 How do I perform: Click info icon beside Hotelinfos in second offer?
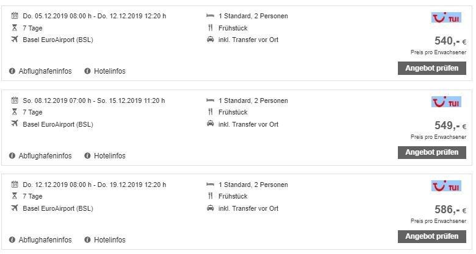pos(87,155)
